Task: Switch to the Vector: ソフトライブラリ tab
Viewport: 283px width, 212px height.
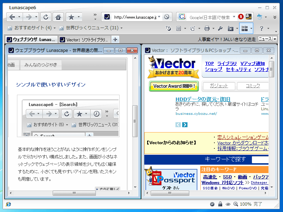Action: [x=84, y=40]
